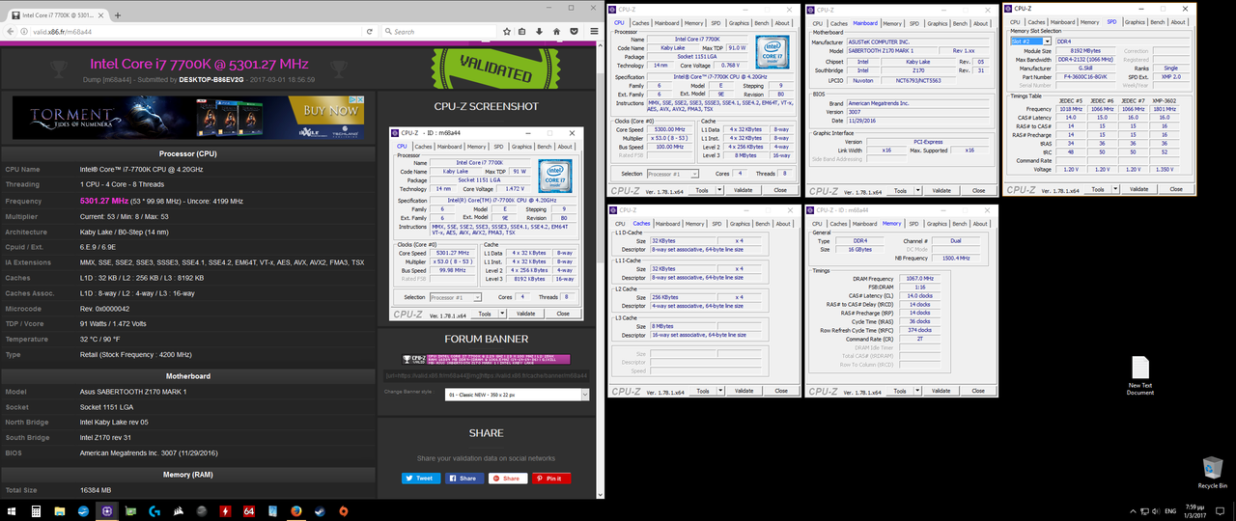Share validation via Pin it button
Screen dimensions: 1236x521
point(551,478)
